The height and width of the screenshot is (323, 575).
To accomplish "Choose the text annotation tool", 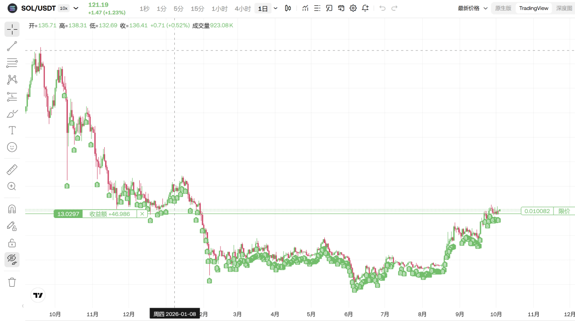I will [12, 131].
